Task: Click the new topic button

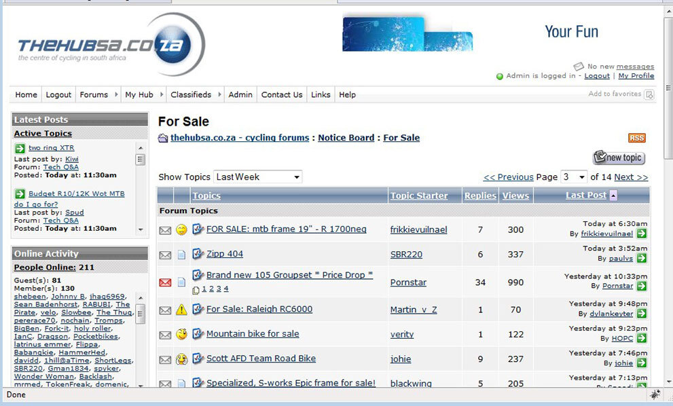Action: click(619, 158)
